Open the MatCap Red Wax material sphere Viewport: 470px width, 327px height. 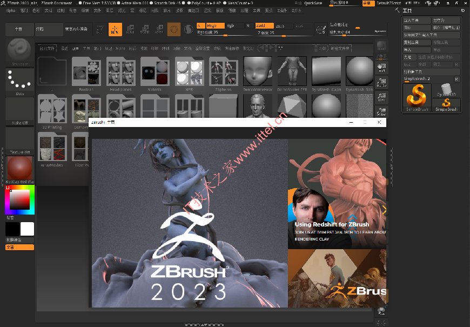(x=19, y=170)
